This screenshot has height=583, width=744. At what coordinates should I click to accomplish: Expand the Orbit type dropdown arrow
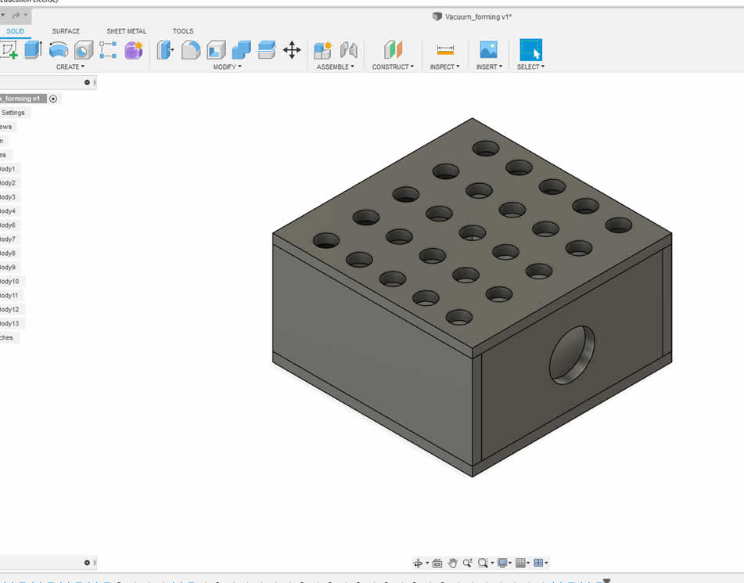pos(427,563)
